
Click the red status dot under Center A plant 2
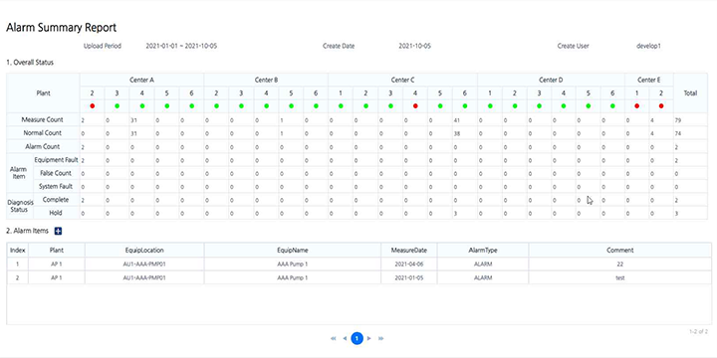[93, 106]
